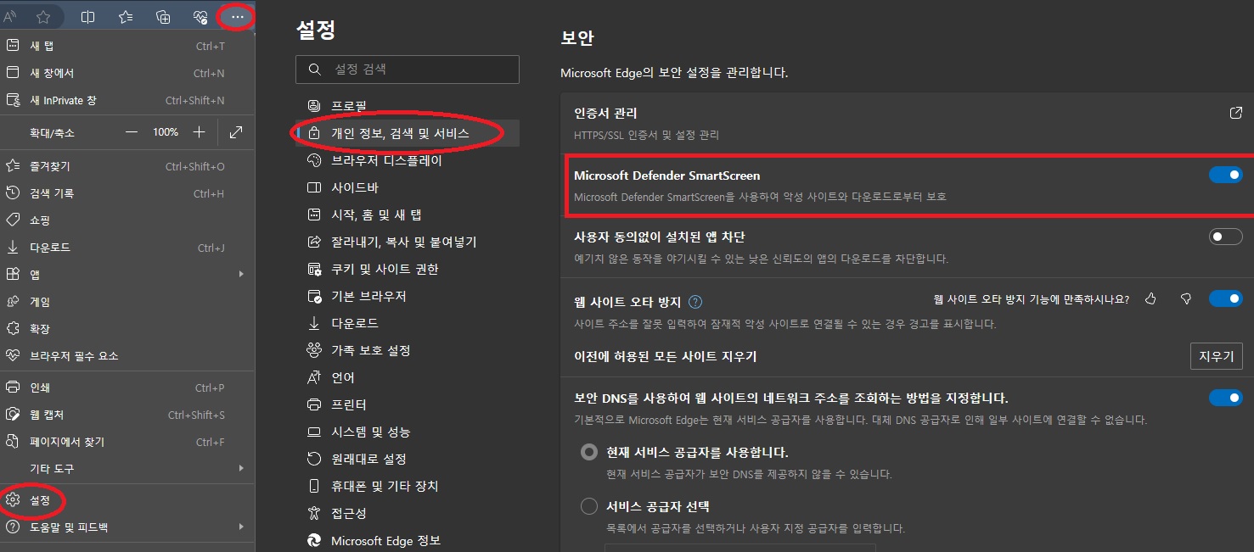Open Microsoft Edge 정보 category
Screen dimensions: 1254x552
pos(408,540)
